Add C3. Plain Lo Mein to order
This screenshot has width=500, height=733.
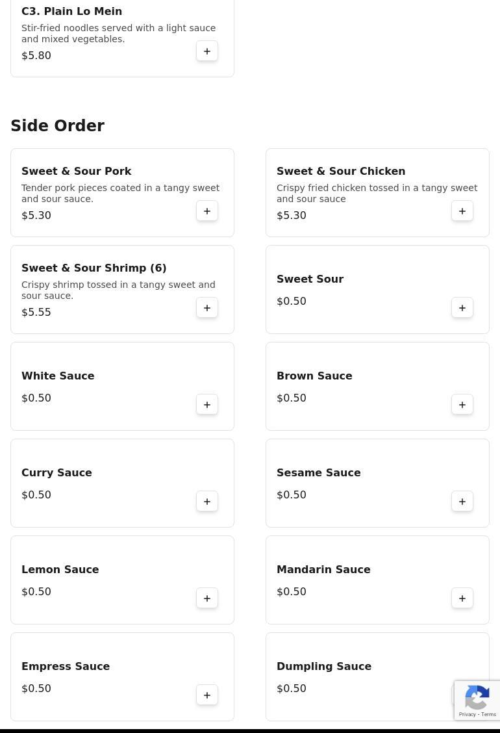tap(207, 51)
